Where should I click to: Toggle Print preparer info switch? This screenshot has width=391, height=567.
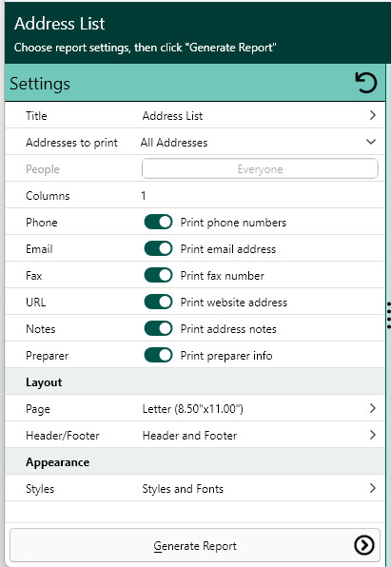[x=158, y=356]
